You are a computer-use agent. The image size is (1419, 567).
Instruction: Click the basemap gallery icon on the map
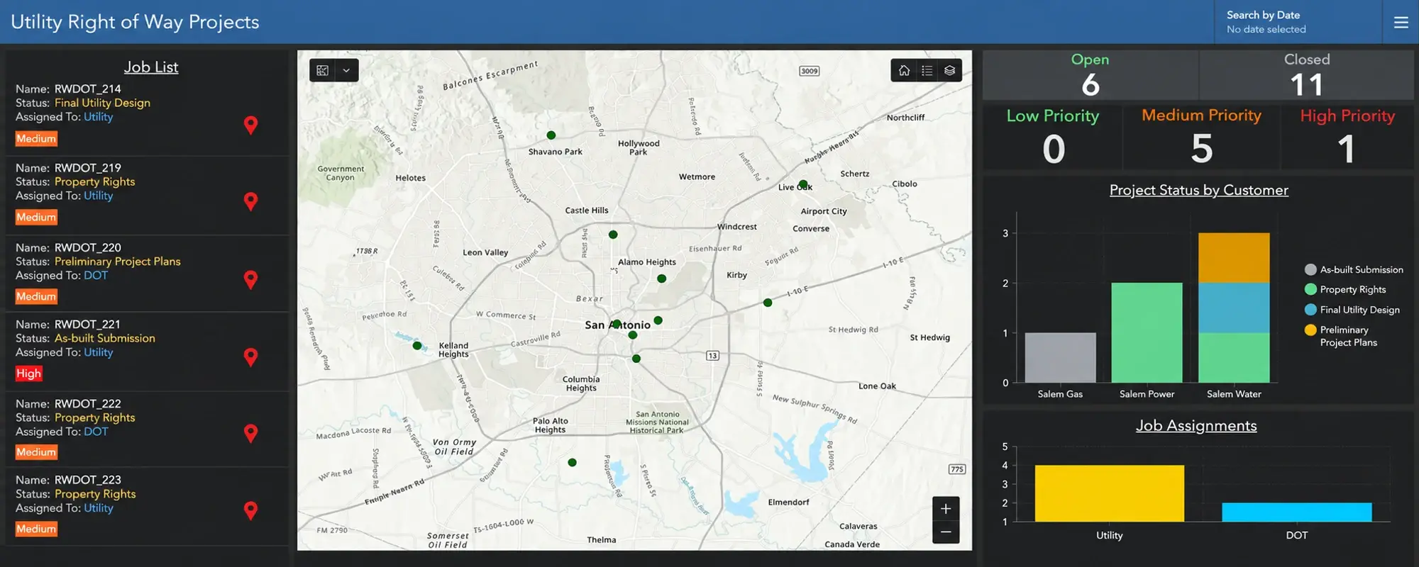(x=323, y=70)
